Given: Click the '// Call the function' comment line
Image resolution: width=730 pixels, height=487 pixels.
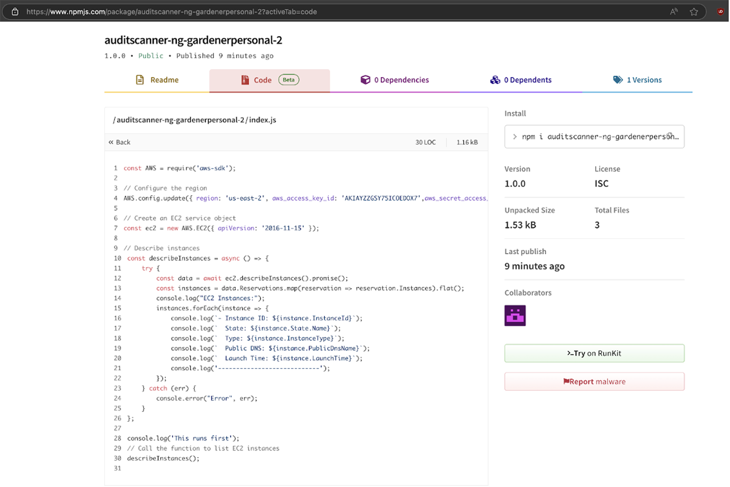Looking at the screenshot, I should 203,448.
